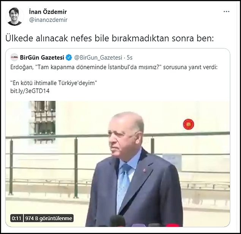Screen dimensions: 241x234
Task: Open the bit.ly/3eGTD14 link
Action: click(30, 91)
